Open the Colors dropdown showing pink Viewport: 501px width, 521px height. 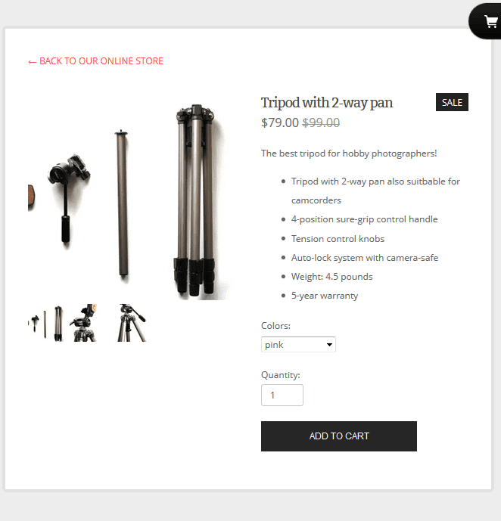coord(298,345)
